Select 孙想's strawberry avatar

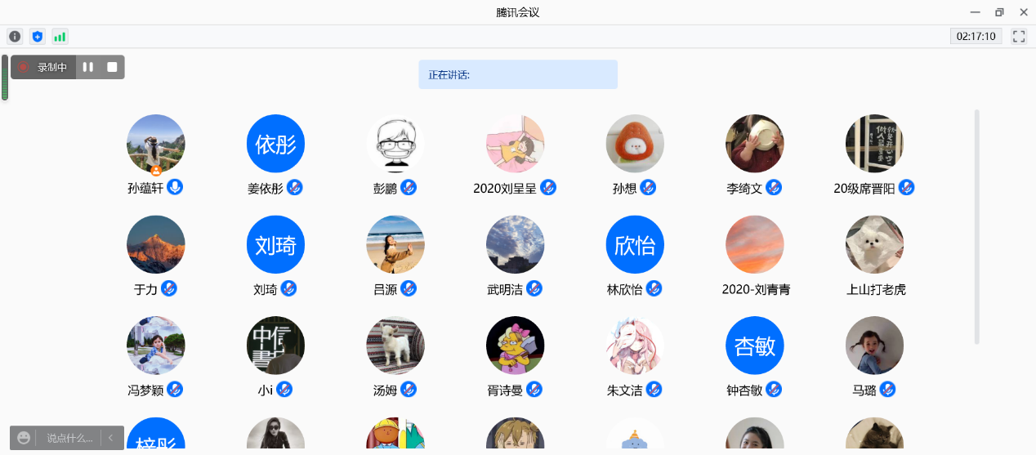click(635, 144)
